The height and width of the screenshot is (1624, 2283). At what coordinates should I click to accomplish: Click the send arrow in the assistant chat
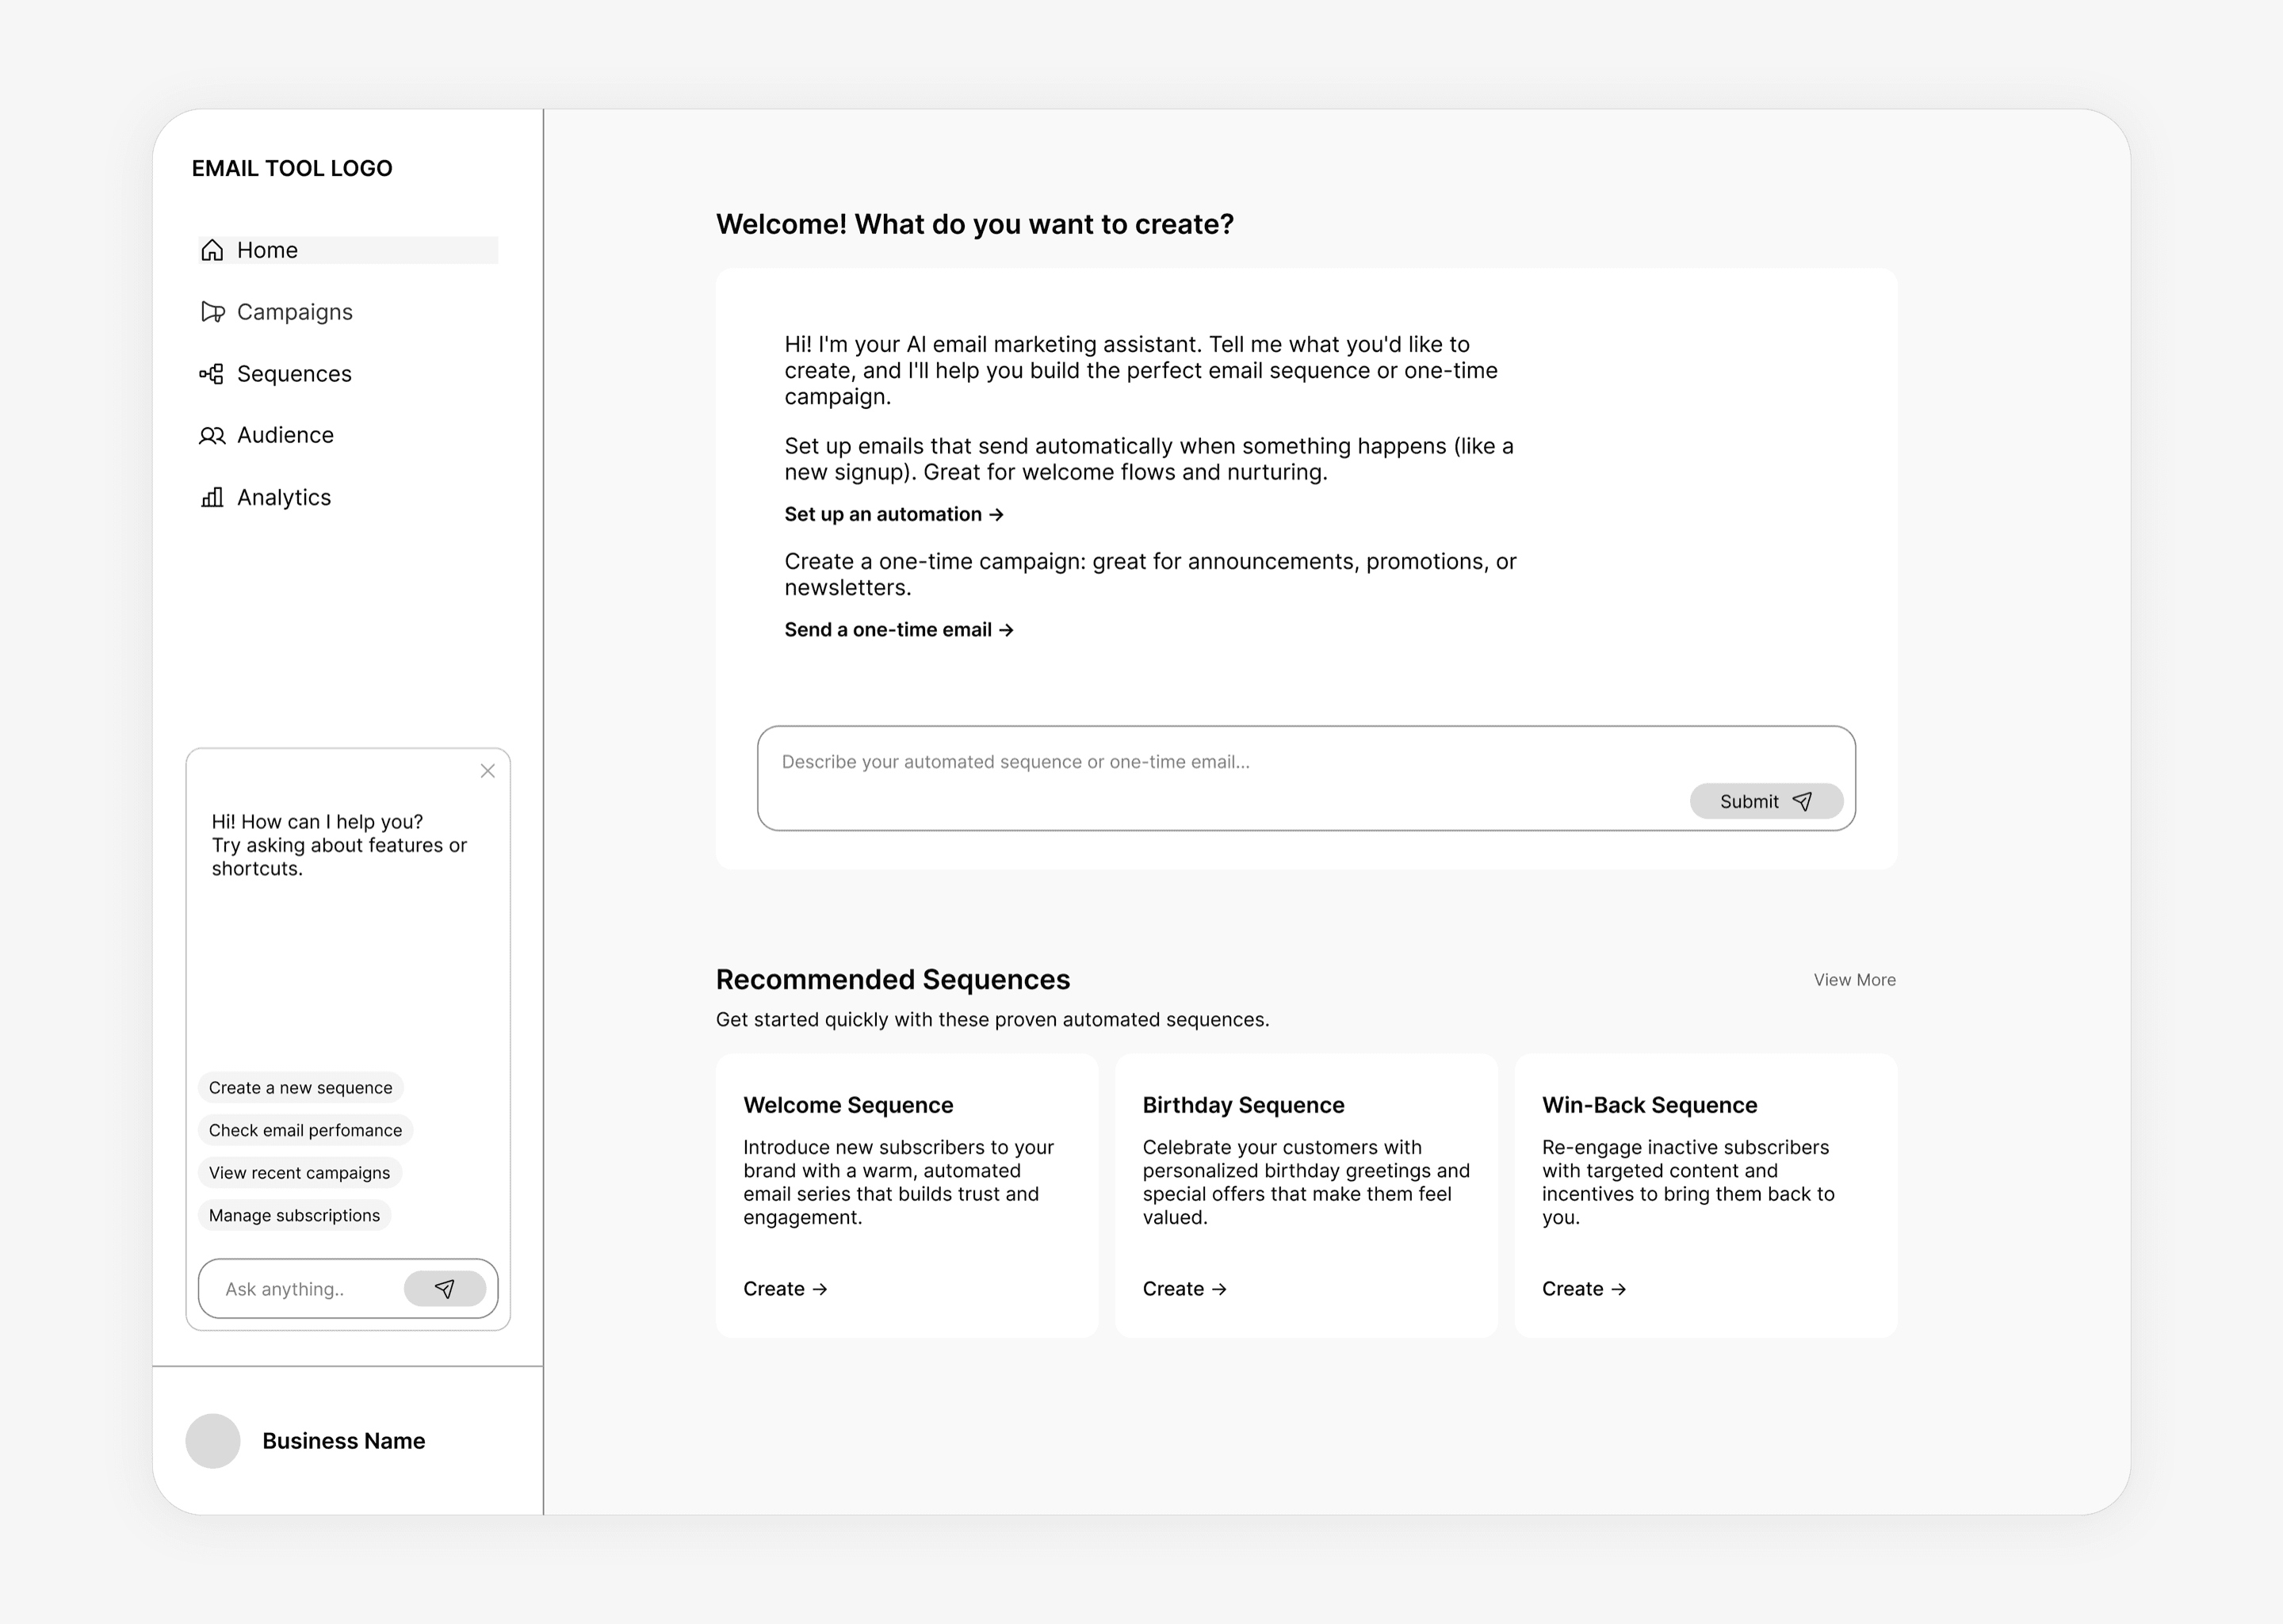coord(445,1288)
